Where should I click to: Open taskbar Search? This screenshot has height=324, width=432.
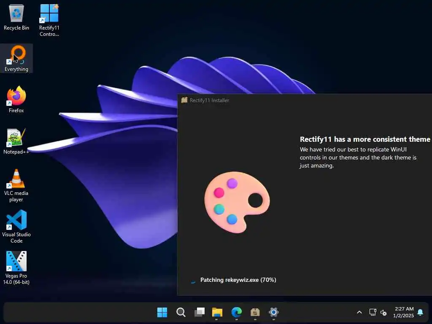coord(181,312)
